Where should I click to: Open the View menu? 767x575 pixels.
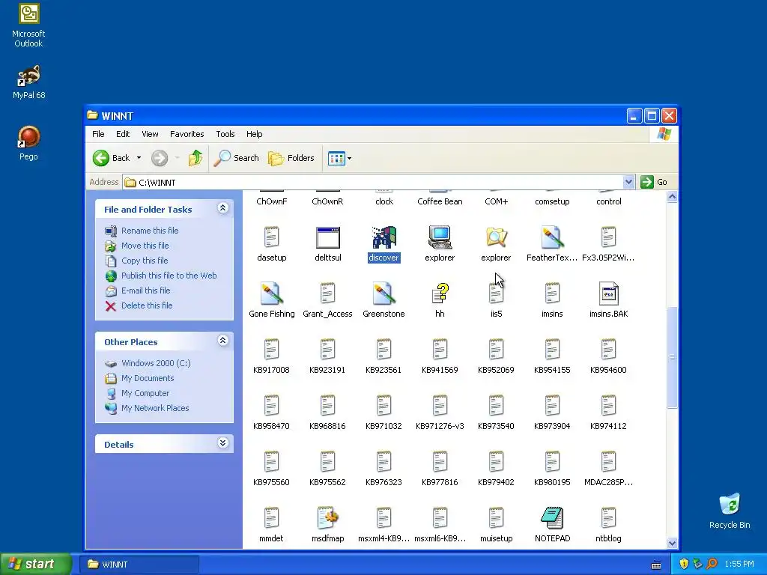click(x=150, y=134)
